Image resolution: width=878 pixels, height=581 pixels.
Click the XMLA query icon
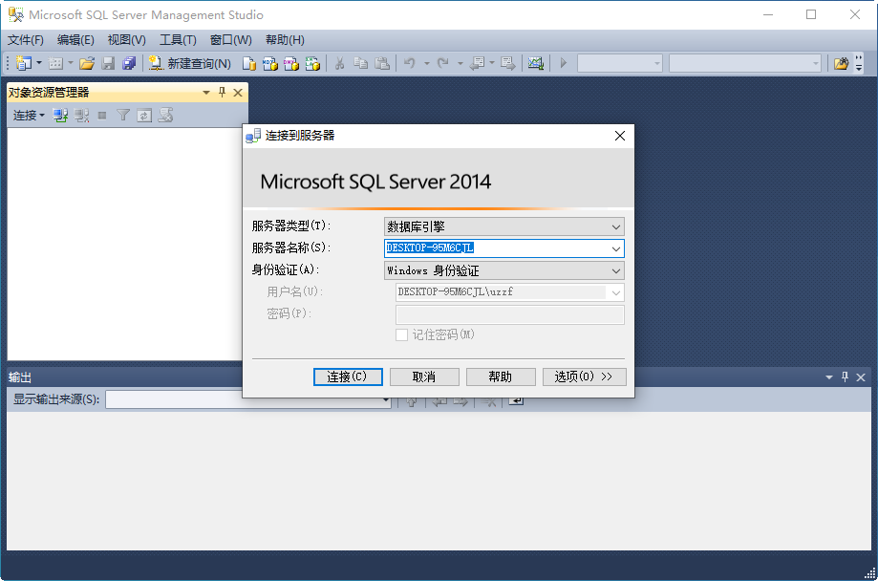(312, 63)
